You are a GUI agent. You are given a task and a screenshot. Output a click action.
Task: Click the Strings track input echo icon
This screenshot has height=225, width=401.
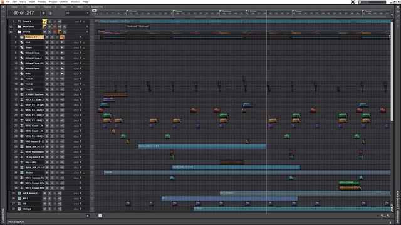[60, 209]
